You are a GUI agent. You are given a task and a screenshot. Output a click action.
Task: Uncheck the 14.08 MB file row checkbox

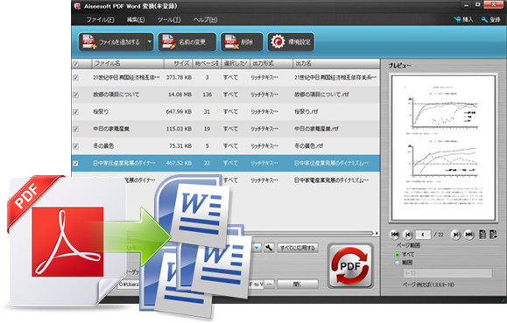tap(75, 95)
